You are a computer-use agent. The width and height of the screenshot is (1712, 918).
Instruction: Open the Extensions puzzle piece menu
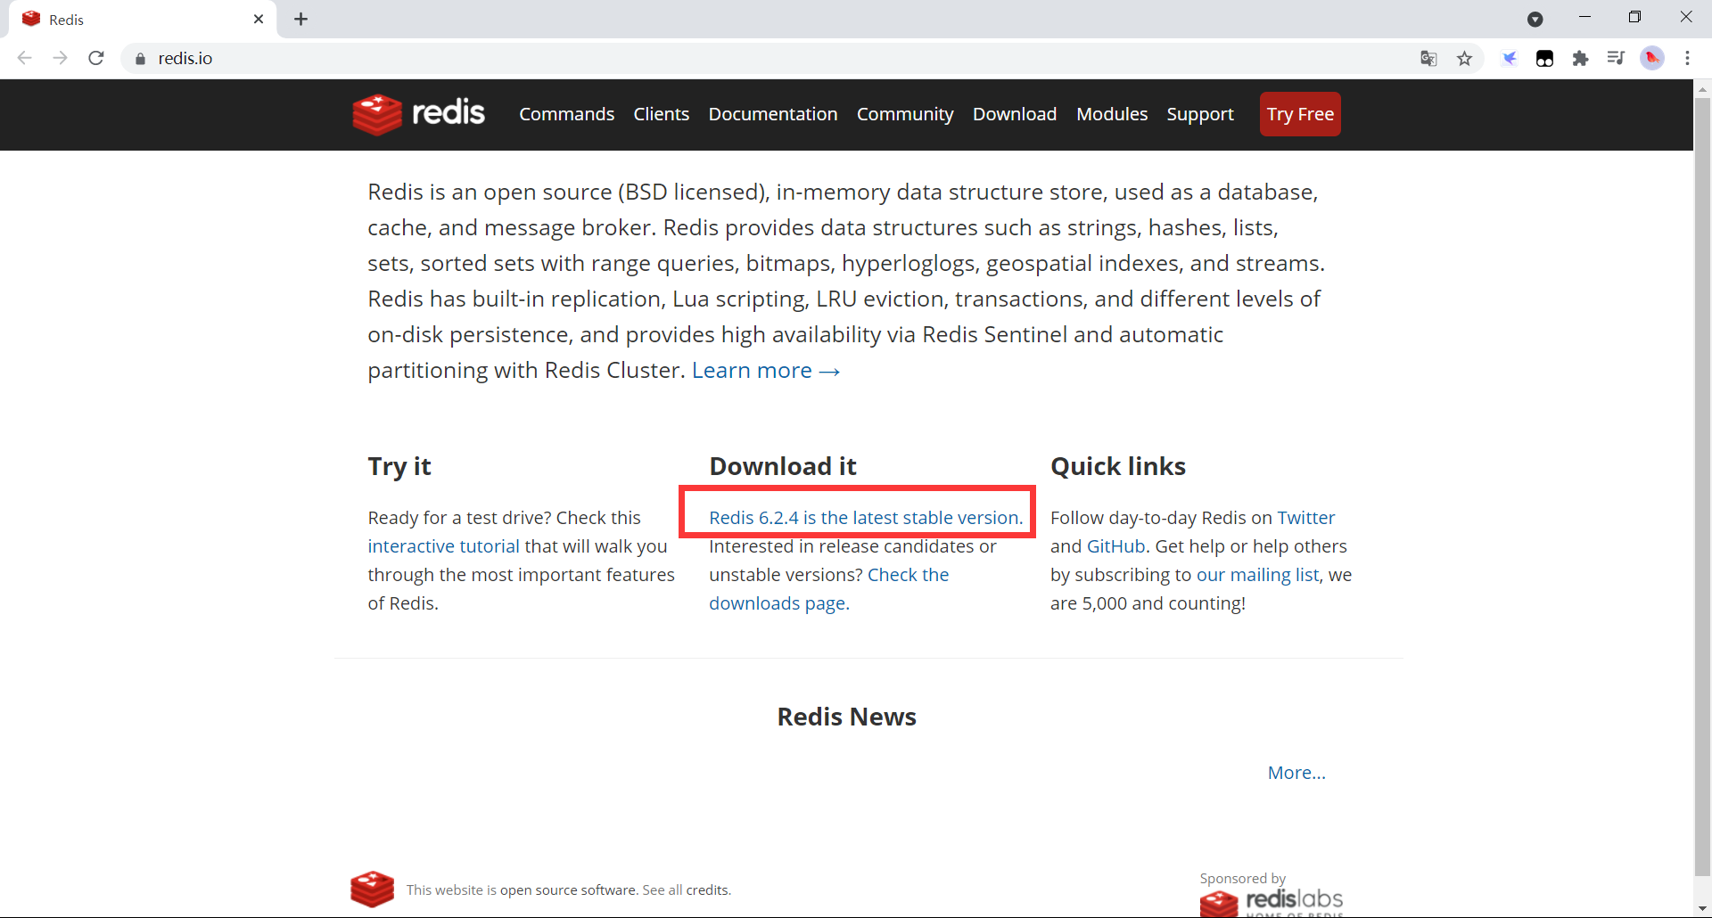(x=1580, y=59)
